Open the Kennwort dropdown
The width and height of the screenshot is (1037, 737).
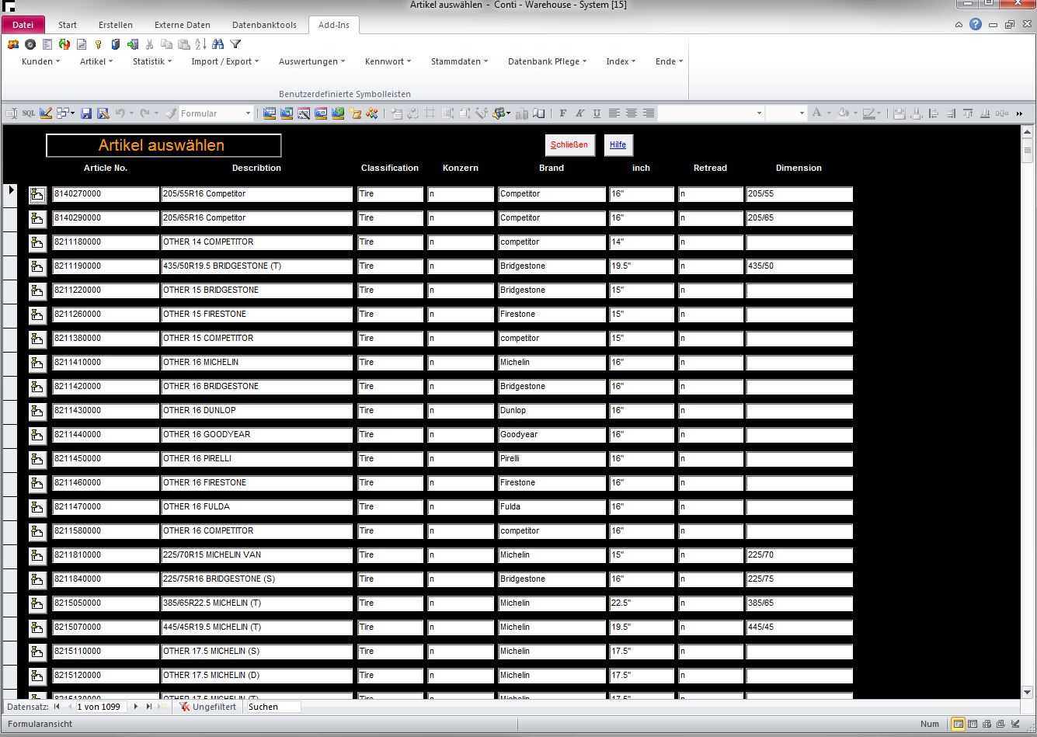point(388,61)
